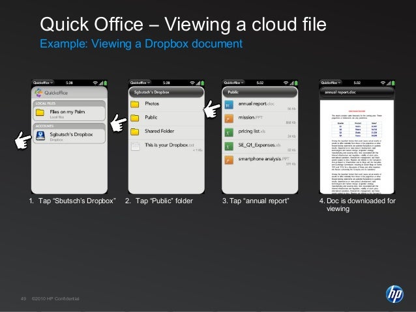Open "annual report.doc" in the Public list

coord(256,104)
